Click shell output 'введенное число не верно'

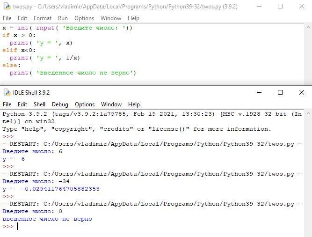(x=47, y=219)
